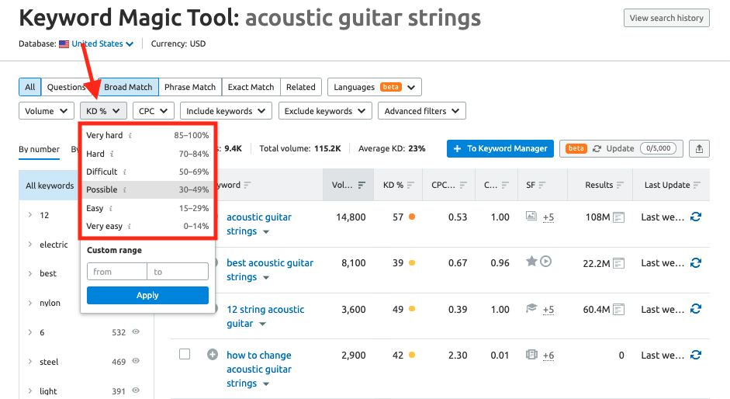Click the custom range 'from' field
730x399 pixels.
click(x=116, y=272)
